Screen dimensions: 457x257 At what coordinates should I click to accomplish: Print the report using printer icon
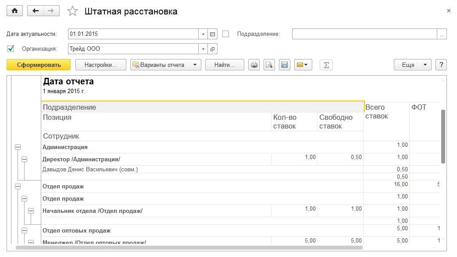point(254,65)
